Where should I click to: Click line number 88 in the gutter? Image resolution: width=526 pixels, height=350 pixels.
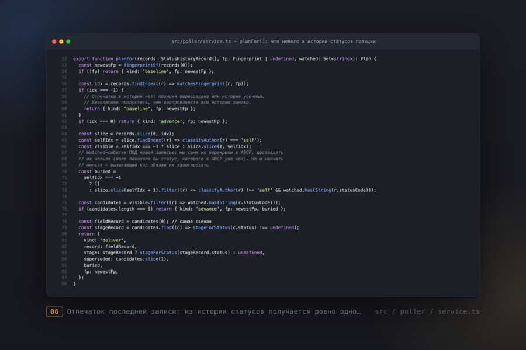pyautogui.click(x=64, y=284)
